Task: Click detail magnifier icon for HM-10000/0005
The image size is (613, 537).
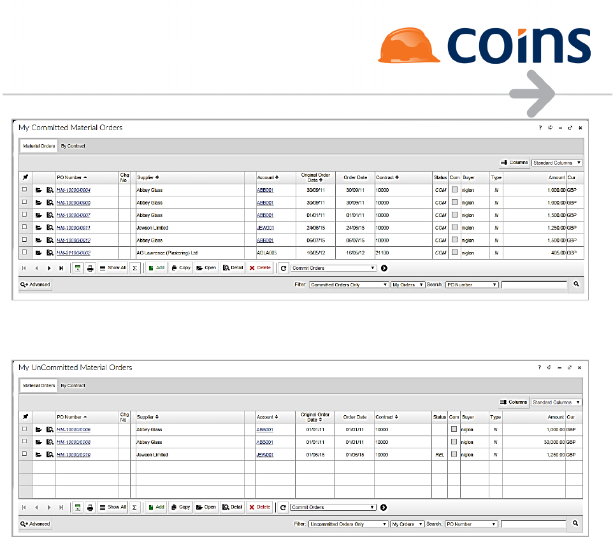Action: (x=50, y=203)
